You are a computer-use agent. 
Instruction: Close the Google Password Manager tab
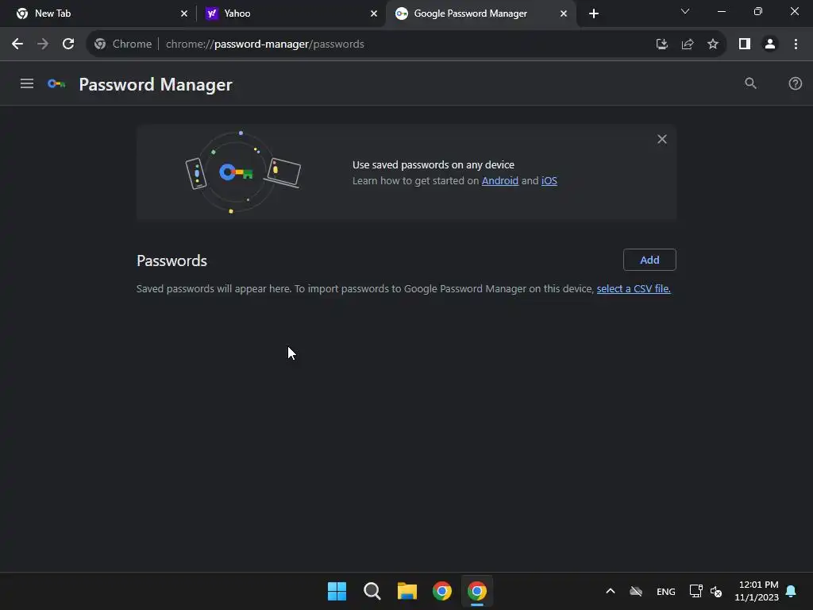tap(564, 14)
